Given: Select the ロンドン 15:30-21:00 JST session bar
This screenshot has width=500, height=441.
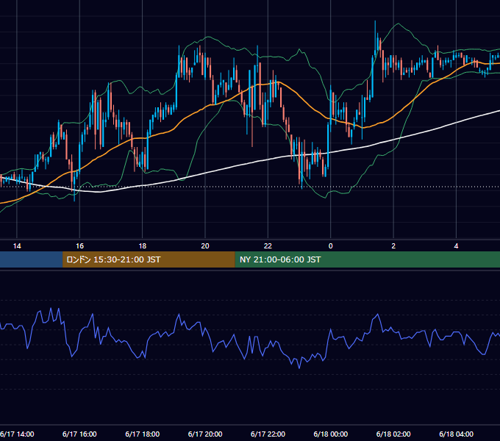Looking at the screenshot, I should pos(149,259).
